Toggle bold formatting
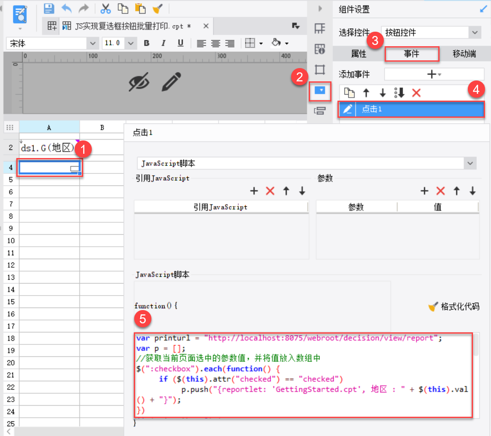Screen dimensions: 491x436 pyautogui.click(x=147, y=43)
